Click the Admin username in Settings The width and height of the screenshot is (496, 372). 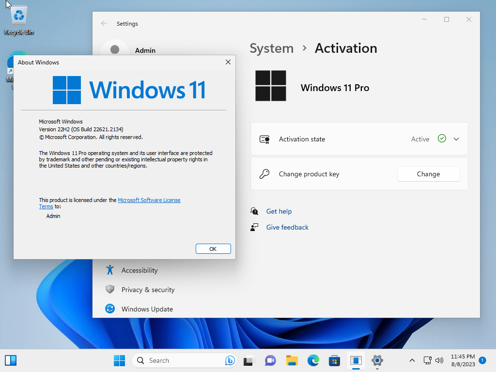tap(145, 50)
